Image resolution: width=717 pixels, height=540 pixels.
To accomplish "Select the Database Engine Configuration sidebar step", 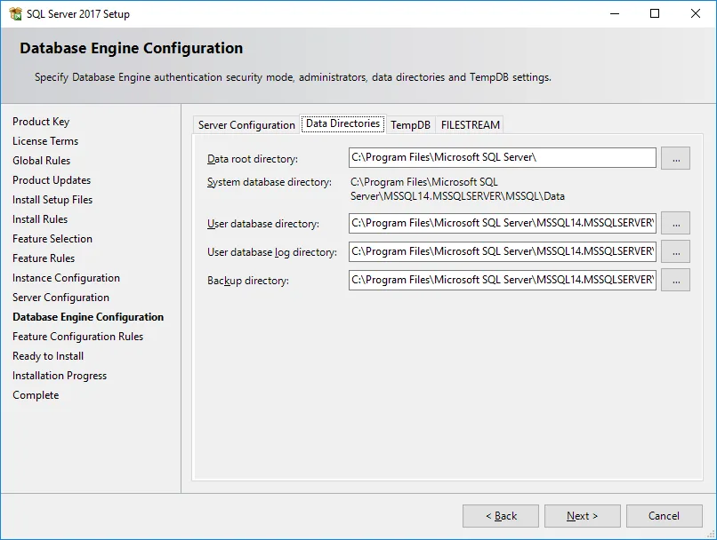I will pos(88,317).
